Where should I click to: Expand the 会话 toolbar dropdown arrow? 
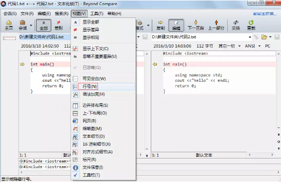pos(31,25)
